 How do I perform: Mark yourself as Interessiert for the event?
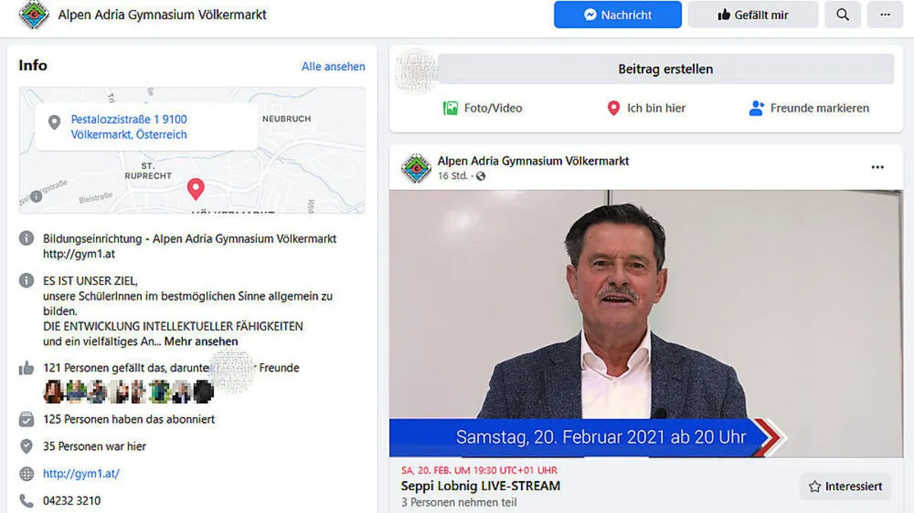click(845, 486)
